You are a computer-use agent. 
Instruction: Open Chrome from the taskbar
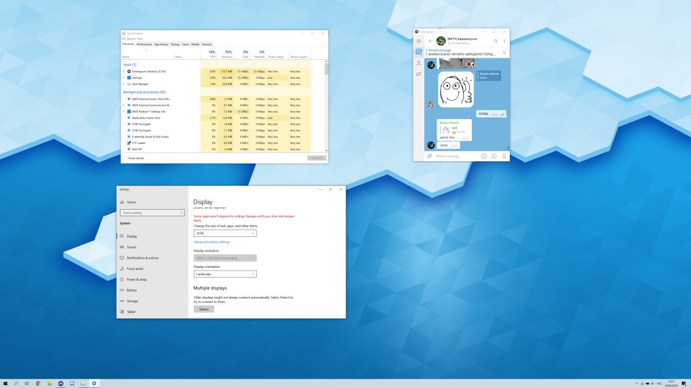[x=38, y=383]
